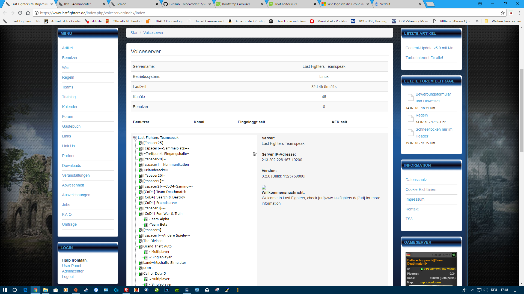This screenshot has height=294, width=524.
Task: Show hidden system tray icons
Action: 472,290
